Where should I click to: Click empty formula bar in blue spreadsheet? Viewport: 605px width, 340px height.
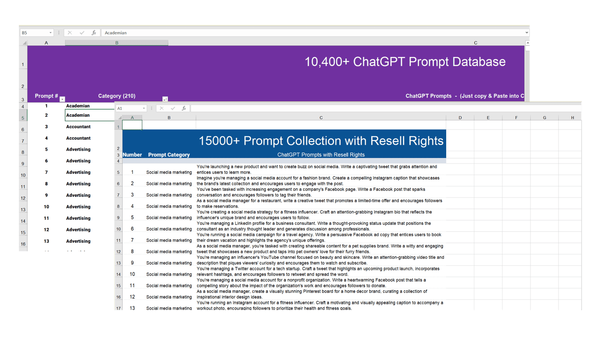click(386, 108)
